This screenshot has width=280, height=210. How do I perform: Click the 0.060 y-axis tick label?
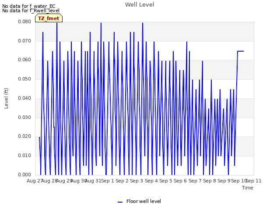click(24, 60)
